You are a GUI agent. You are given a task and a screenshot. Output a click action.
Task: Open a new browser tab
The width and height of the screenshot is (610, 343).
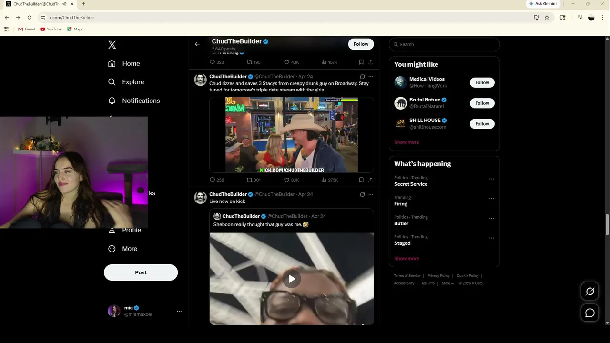coord(83,4)
